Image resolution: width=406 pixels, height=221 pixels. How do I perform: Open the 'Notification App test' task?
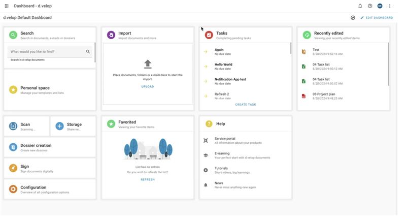click(x=246, y=81)
